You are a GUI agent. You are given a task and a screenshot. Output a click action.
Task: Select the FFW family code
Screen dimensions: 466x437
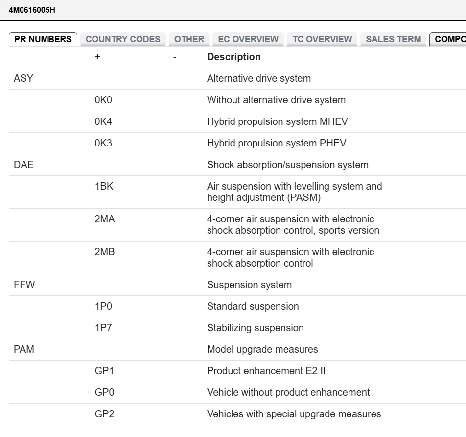pyautogui.click(x=24, y=285)
